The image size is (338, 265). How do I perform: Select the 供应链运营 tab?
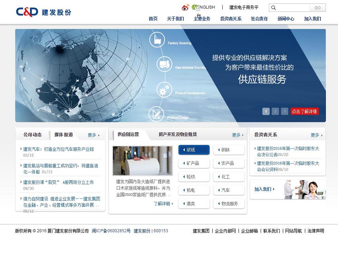coord(128,134)
